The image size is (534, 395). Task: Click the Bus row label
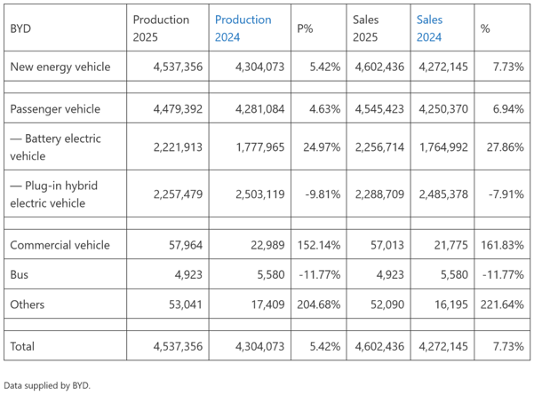[20, 275]
